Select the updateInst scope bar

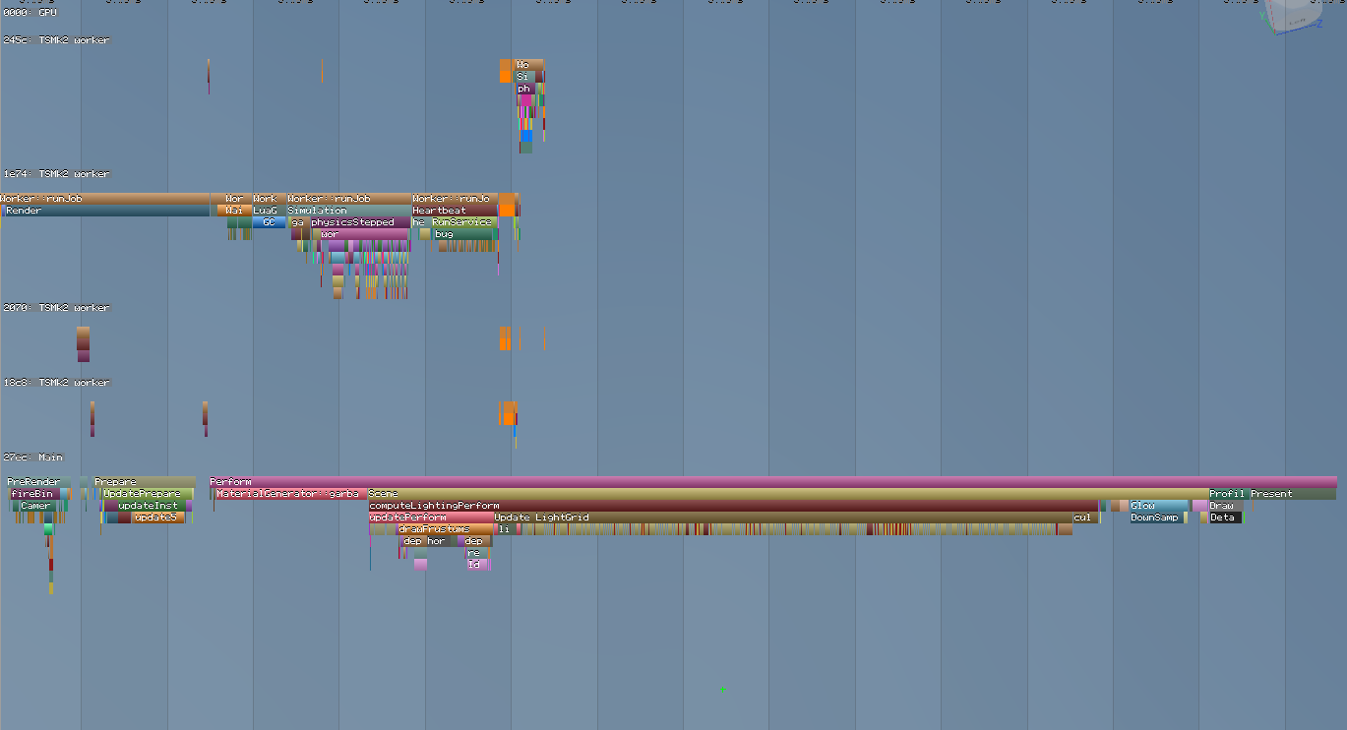[152, 506]
